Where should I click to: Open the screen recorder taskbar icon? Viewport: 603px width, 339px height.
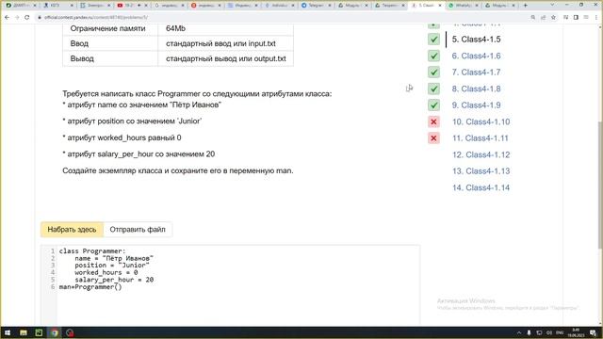[70, 332]
